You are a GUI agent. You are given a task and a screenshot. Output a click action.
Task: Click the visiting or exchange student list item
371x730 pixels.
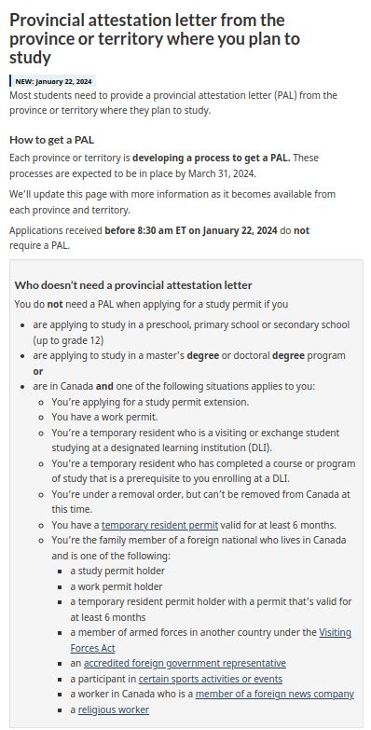(x=196, y=440)
